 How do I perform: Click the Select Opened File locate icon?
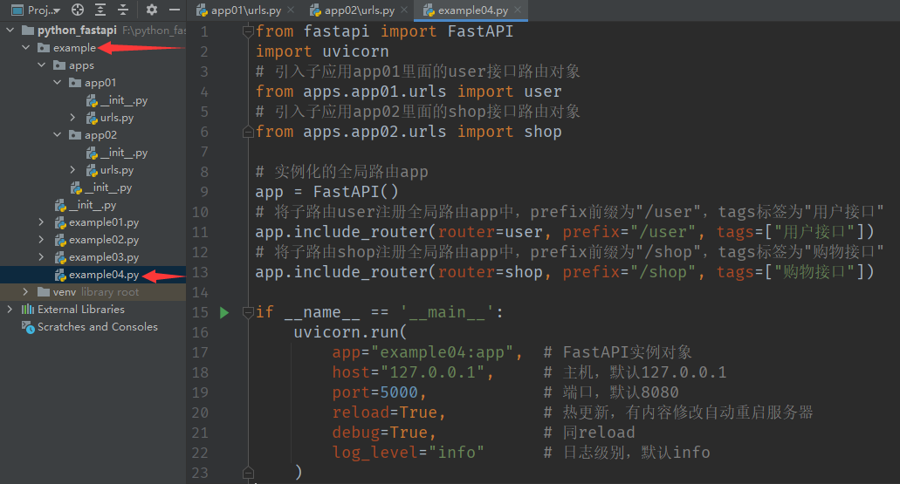coord(78,10)
